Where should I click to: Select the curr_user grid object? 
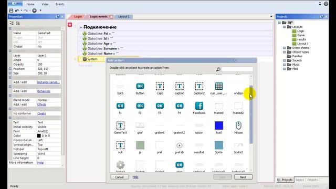click(219, 86)
